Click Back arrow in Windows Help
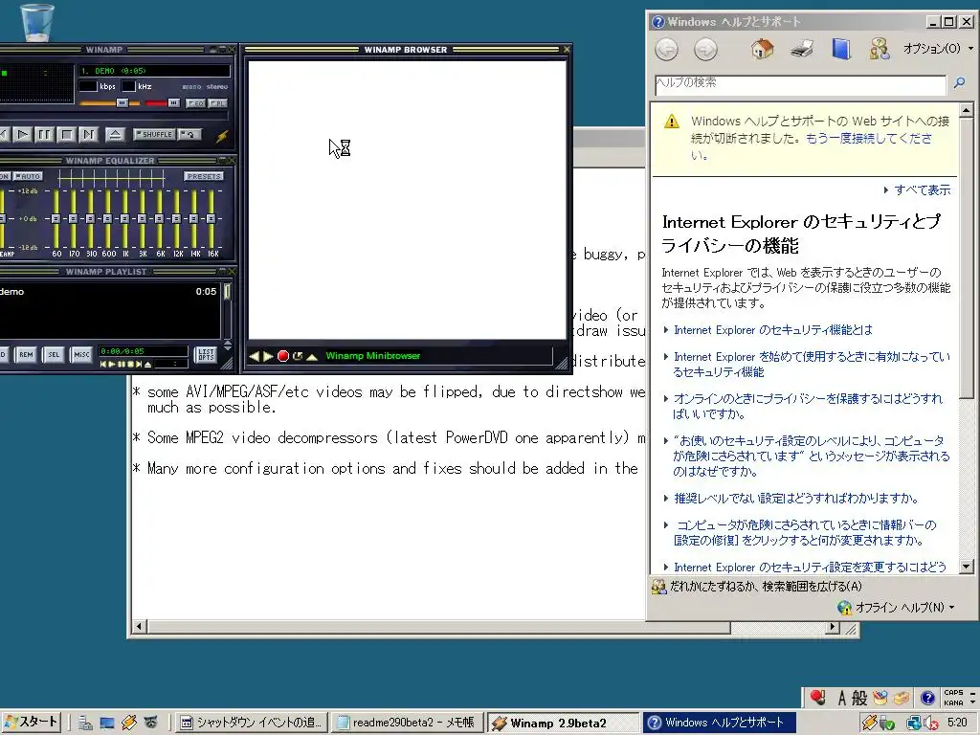The image size is (980, 735). pos(666,49)
